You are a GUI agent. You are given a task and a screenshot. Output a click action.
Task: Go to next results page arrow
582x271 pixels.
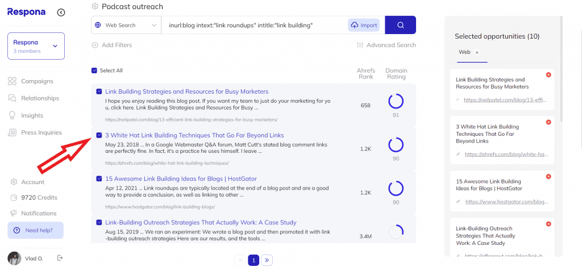[x=267, y=260]
